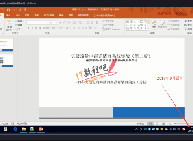Screen dimensions: 193x141
Task: Open the font size 24 dropdown
Action: (57, 23)
